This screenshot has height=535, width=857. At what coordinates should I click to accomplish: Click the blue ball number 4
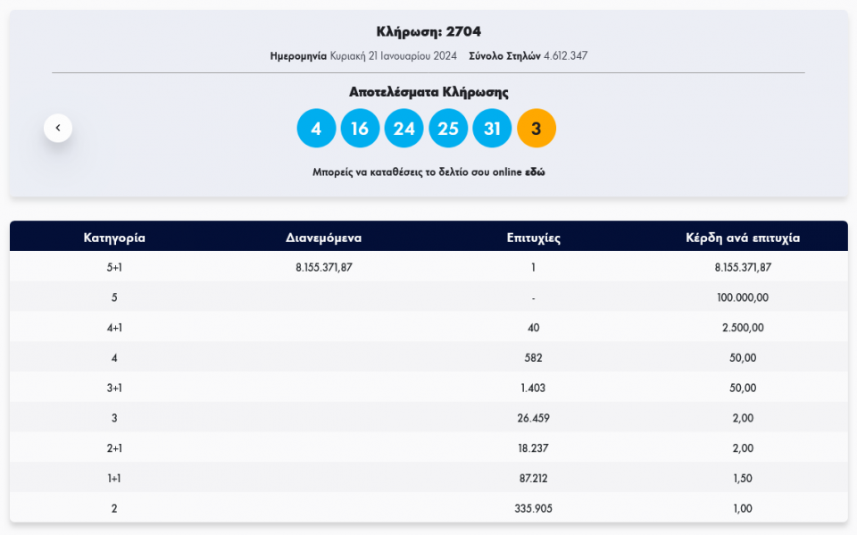point(316,129)
